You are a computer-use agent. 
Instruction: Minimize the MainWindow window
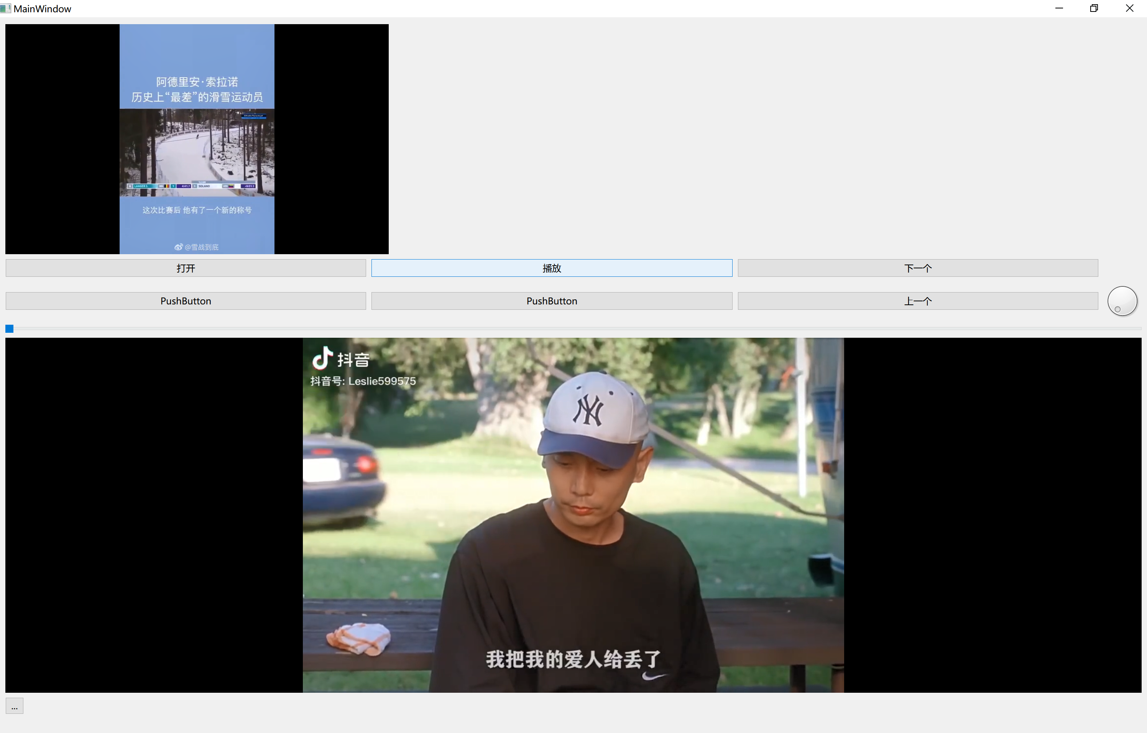(1059, 8)
